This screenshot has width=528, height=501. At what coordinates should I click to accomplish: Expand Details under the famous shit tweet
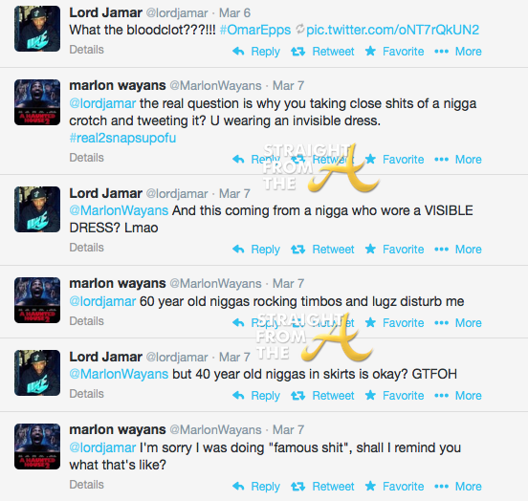(x=86, y=485)
